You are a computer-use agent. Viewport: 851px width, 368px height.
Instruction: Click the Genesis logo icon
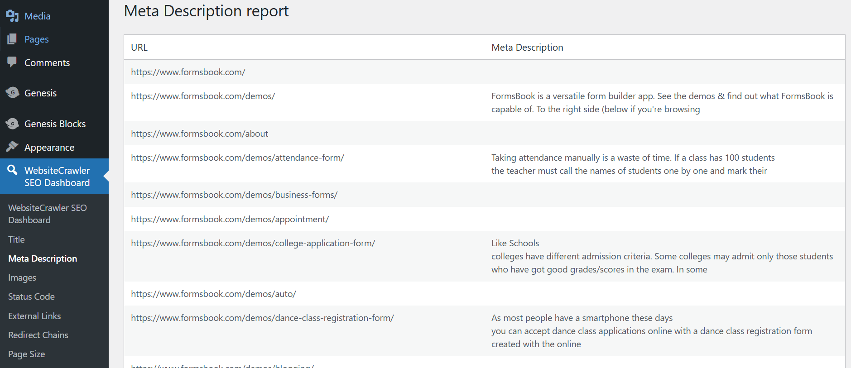(x=12, y=93)
